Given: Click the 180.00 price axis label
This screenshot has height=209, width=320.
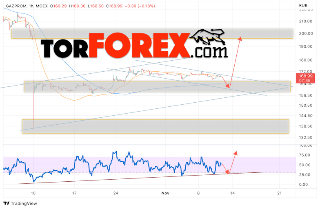Looking at the screenshot, I should (x=305, y=60).
